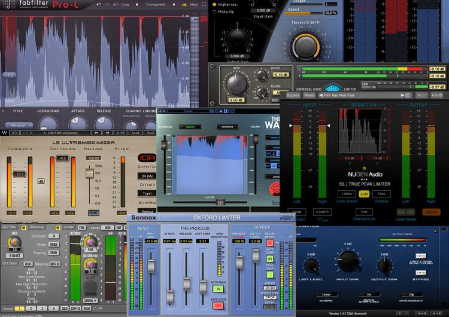The image size is (449, 317).
Task: Open the Noise GAUSS selector
Action: tap(53, 245)
